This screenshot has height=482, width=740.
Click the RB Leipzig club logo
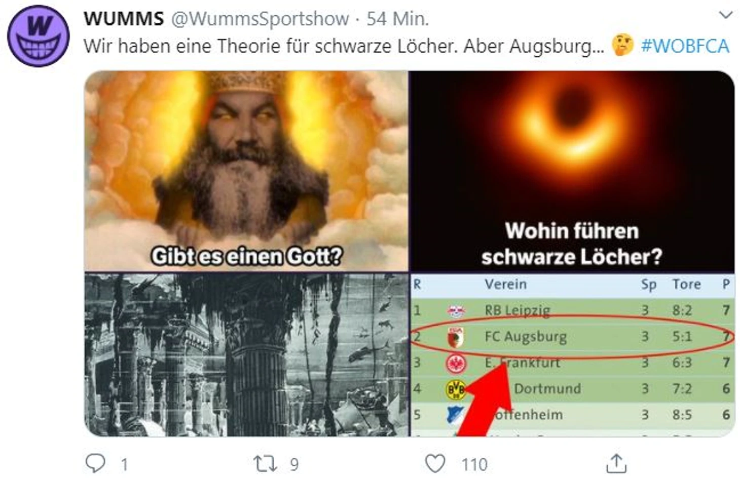click(x=456, y=310)
